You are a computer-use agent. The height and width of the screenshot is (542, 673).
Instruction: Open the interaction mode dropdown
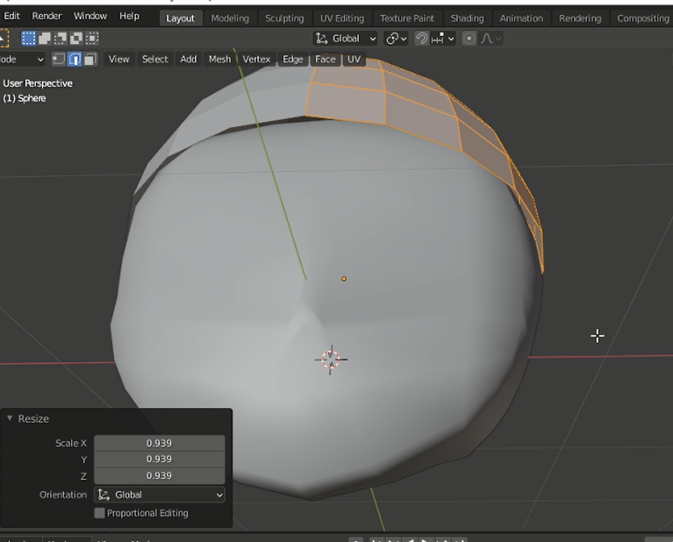pos(21,60)
